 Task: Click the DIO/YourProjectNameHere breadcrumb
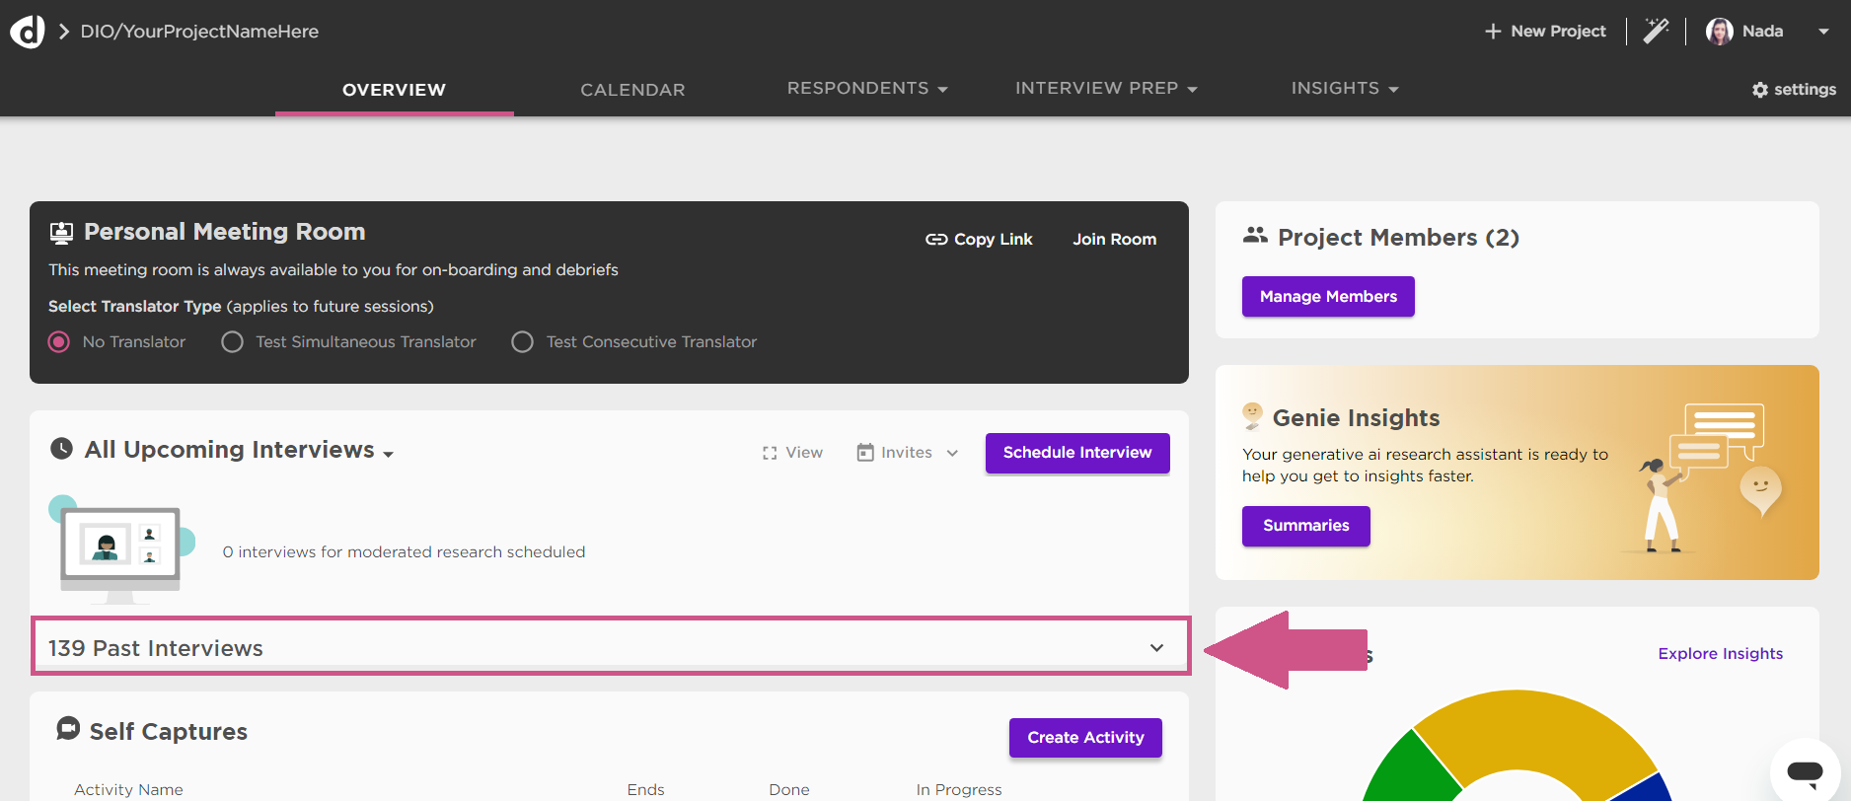pyautogui.click(x=199, y=32)
